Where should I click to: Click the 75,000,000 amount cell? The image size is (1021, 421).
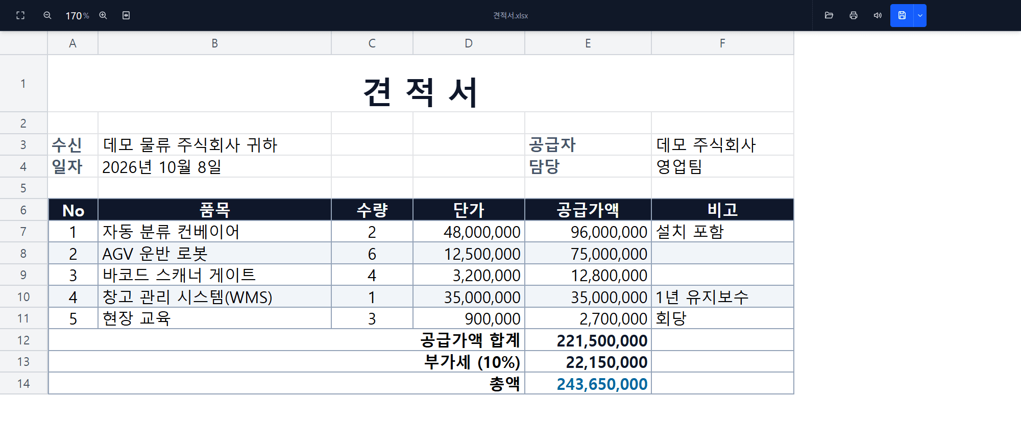(x=588, y=253)
